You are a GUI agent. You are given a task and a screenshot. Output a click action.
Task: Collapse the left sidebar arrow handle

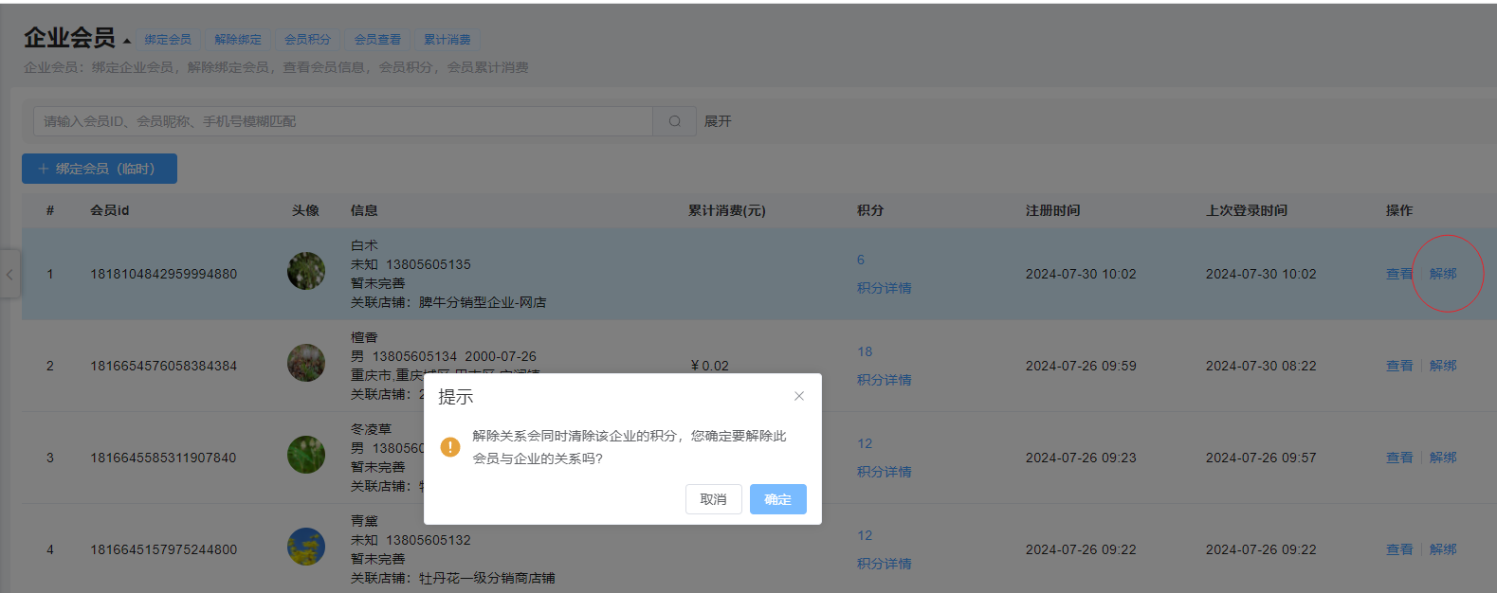tap(9, 275)
